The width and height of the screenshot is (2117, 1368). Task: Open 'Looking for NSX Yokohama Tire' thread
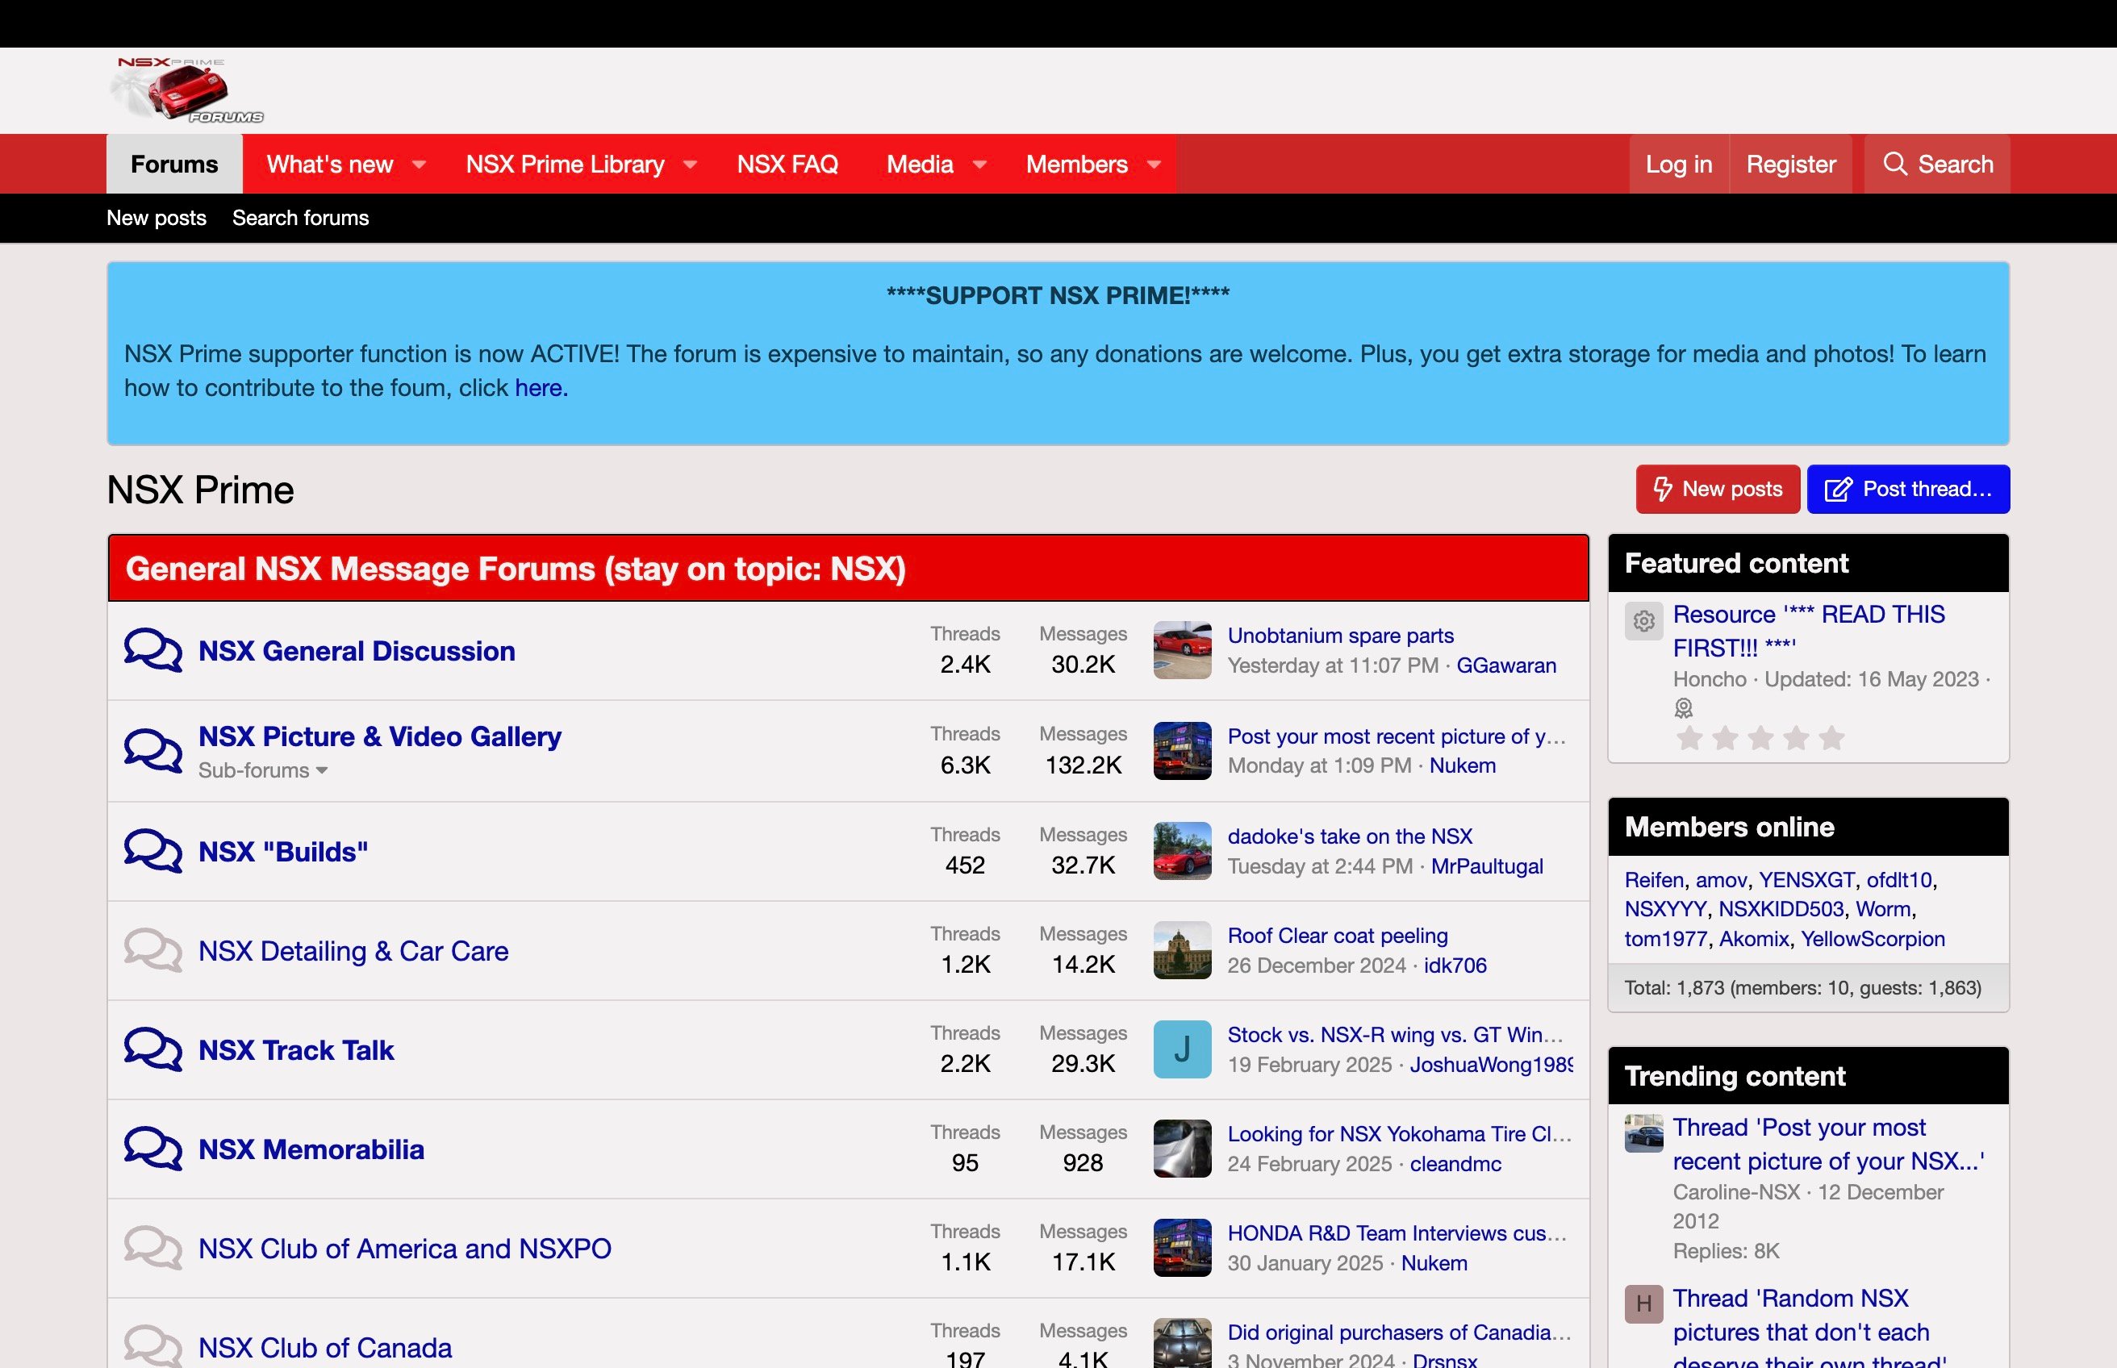(1399, 1133)
